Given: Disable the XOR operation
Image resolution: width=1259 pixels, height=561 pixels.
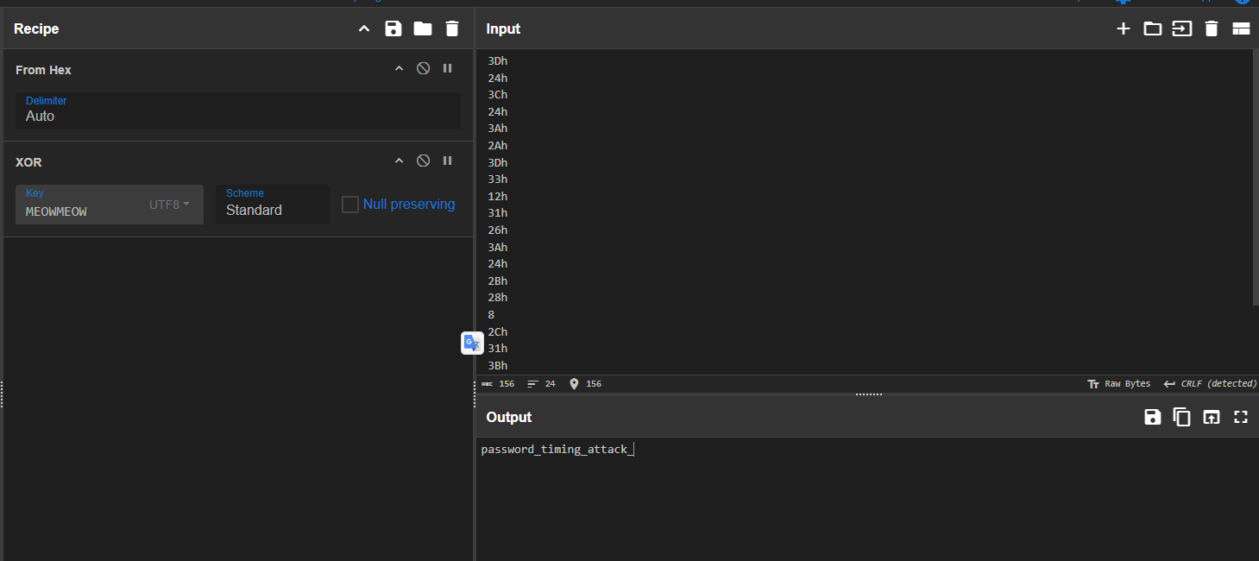Looking at the screenshot, I should (423, 161).
